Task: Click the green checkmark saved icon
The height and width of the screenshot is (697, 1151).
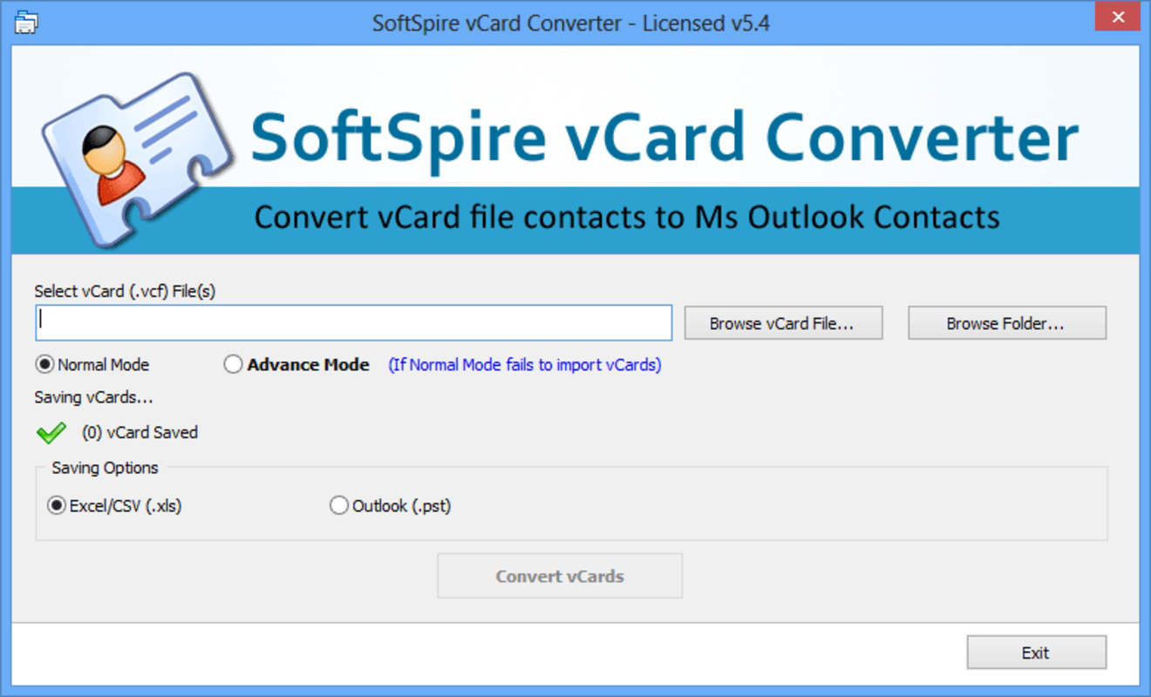Action: tap(51, 432)
